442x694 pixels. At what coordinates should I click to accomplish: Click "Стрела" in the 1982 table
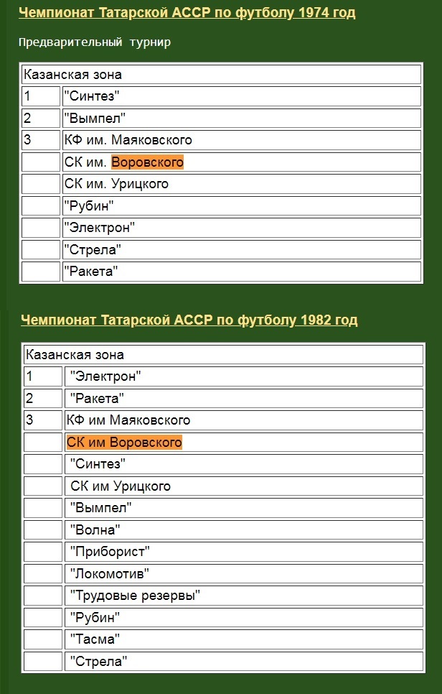(98, 661)
